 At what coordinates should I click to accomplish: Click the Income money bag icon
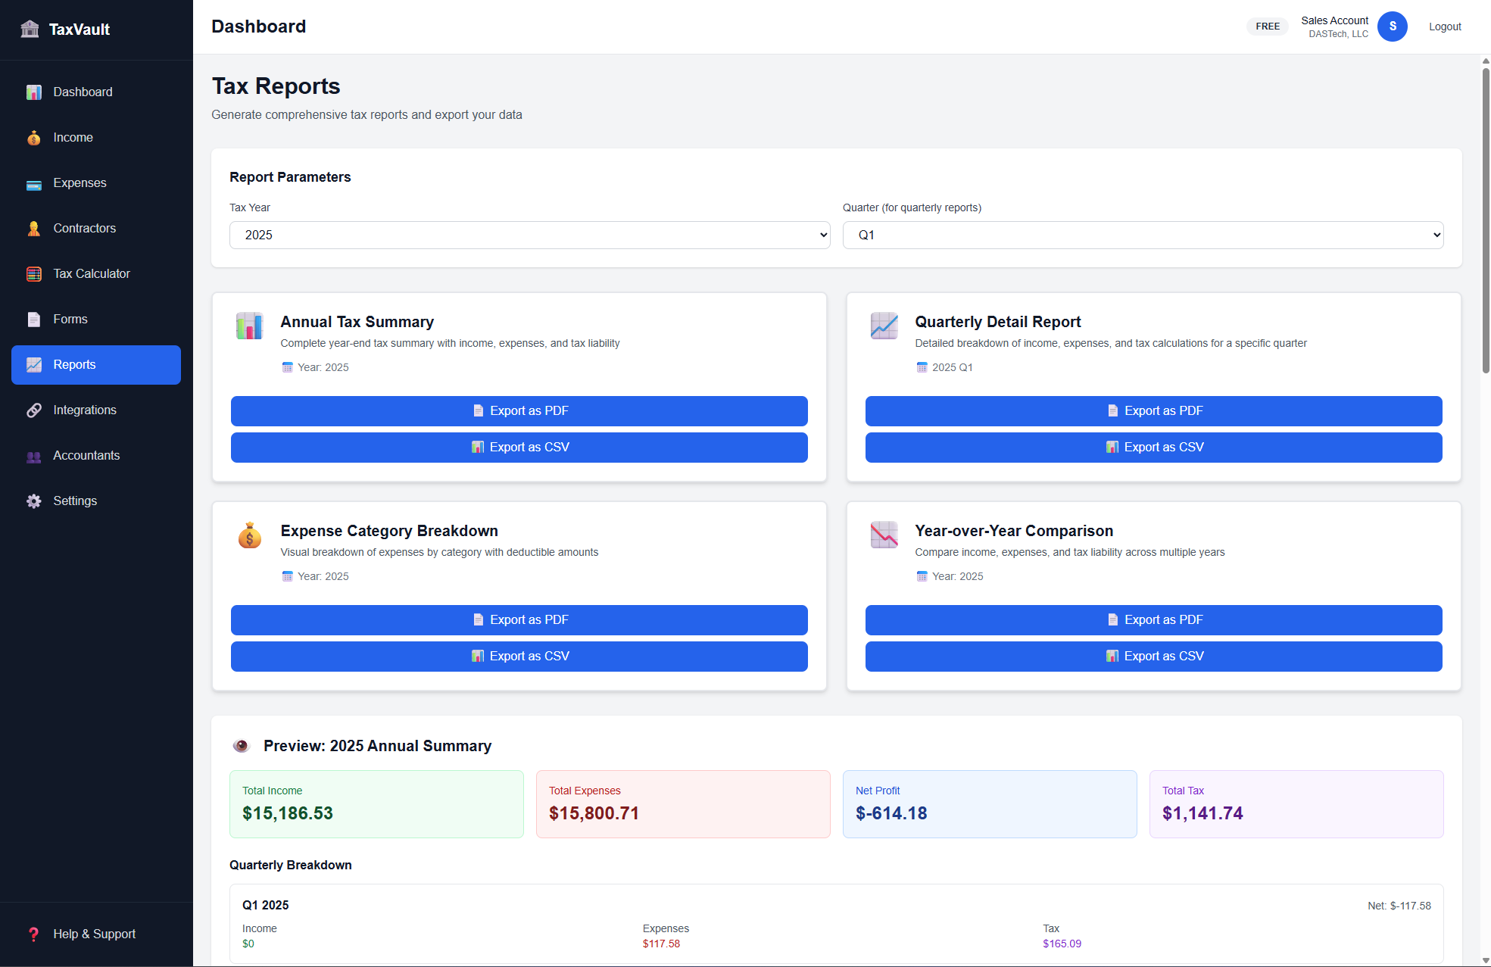tap(34, 138)
